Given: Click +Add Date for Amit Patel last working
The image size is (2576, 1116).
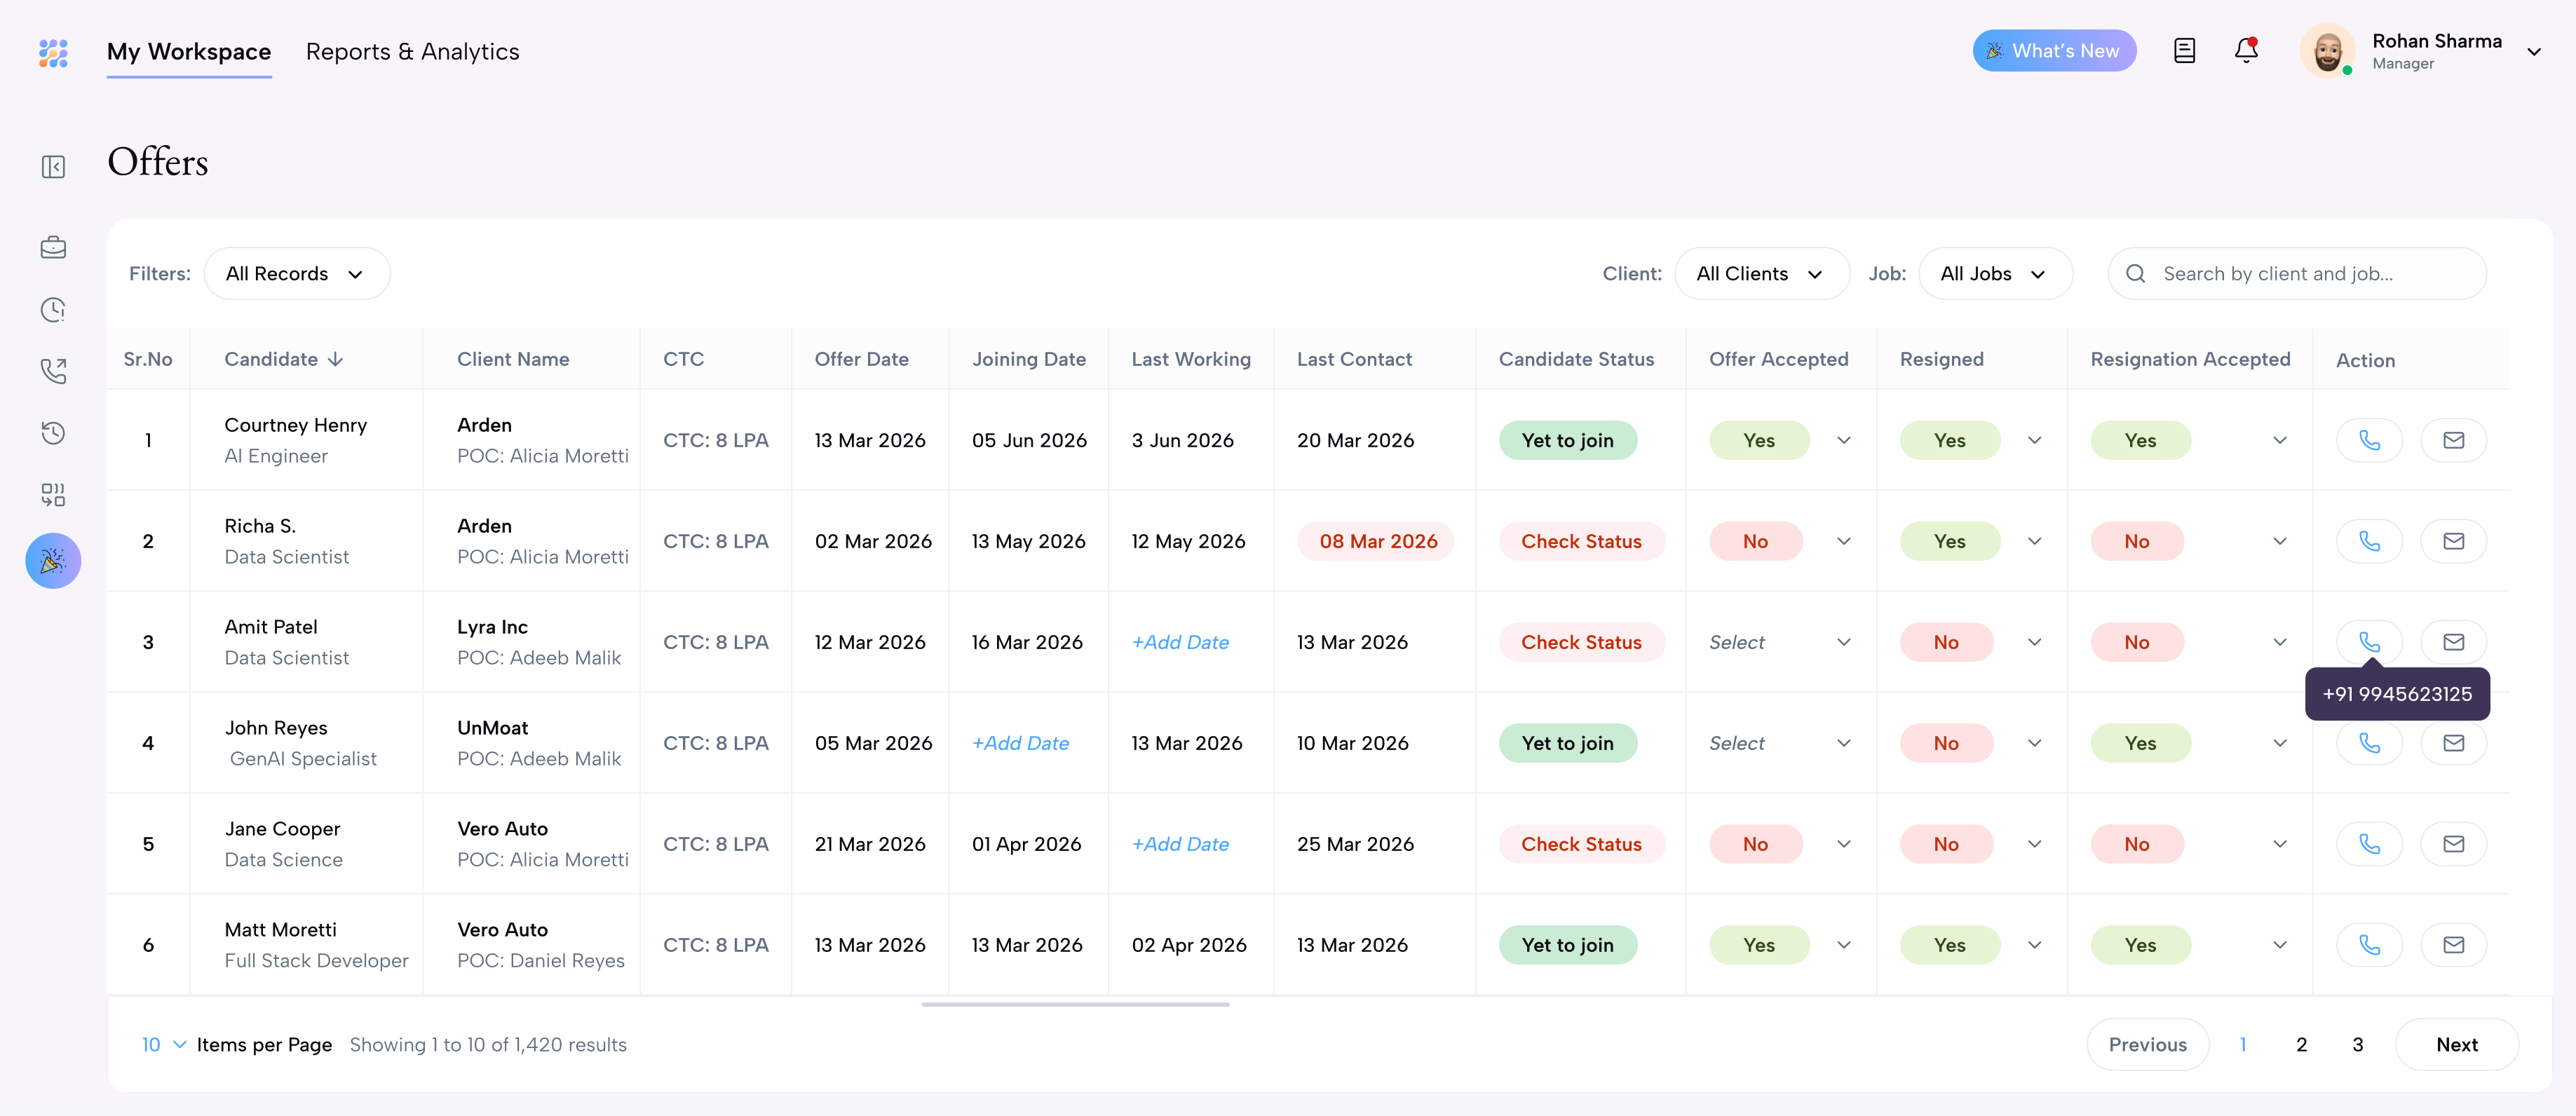Looking at the screenshot, I should (1180, 642).
